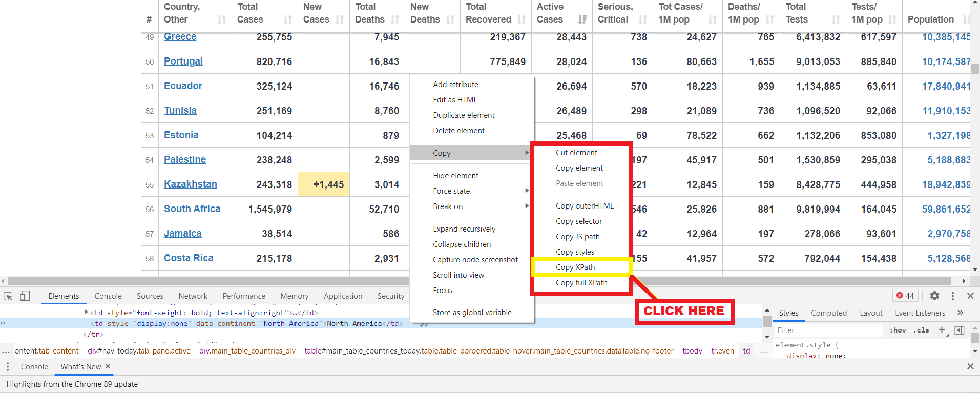980x394 pixels.
Task: Close the DevTools panel
Action: pyautogui.click(x=970, y=296)
